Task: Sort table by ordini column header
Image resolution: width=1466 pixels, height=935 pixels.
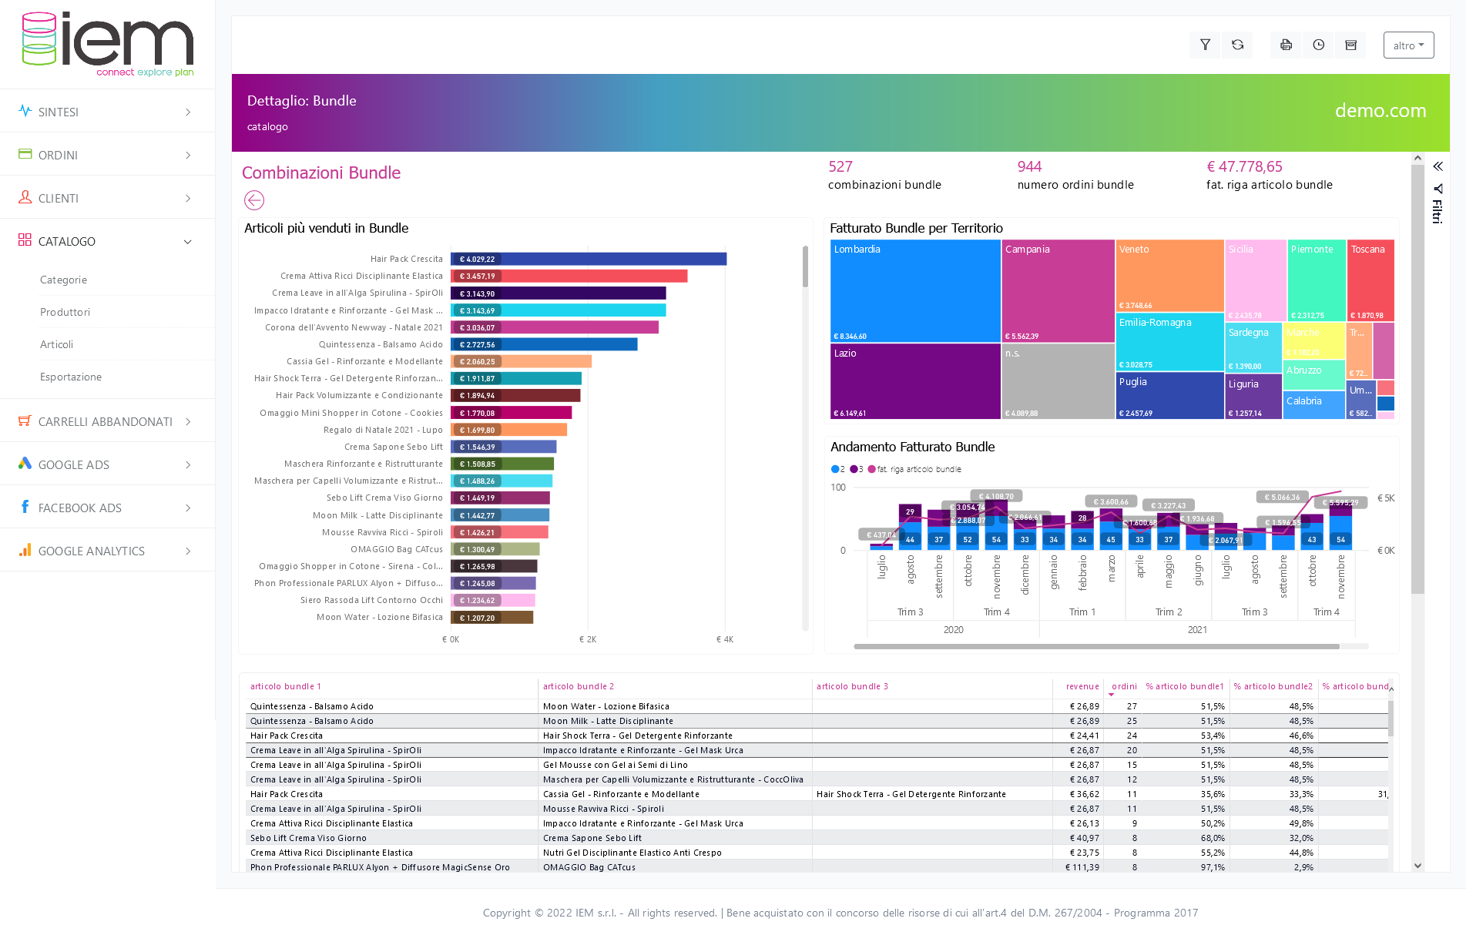Action: 1124,686
